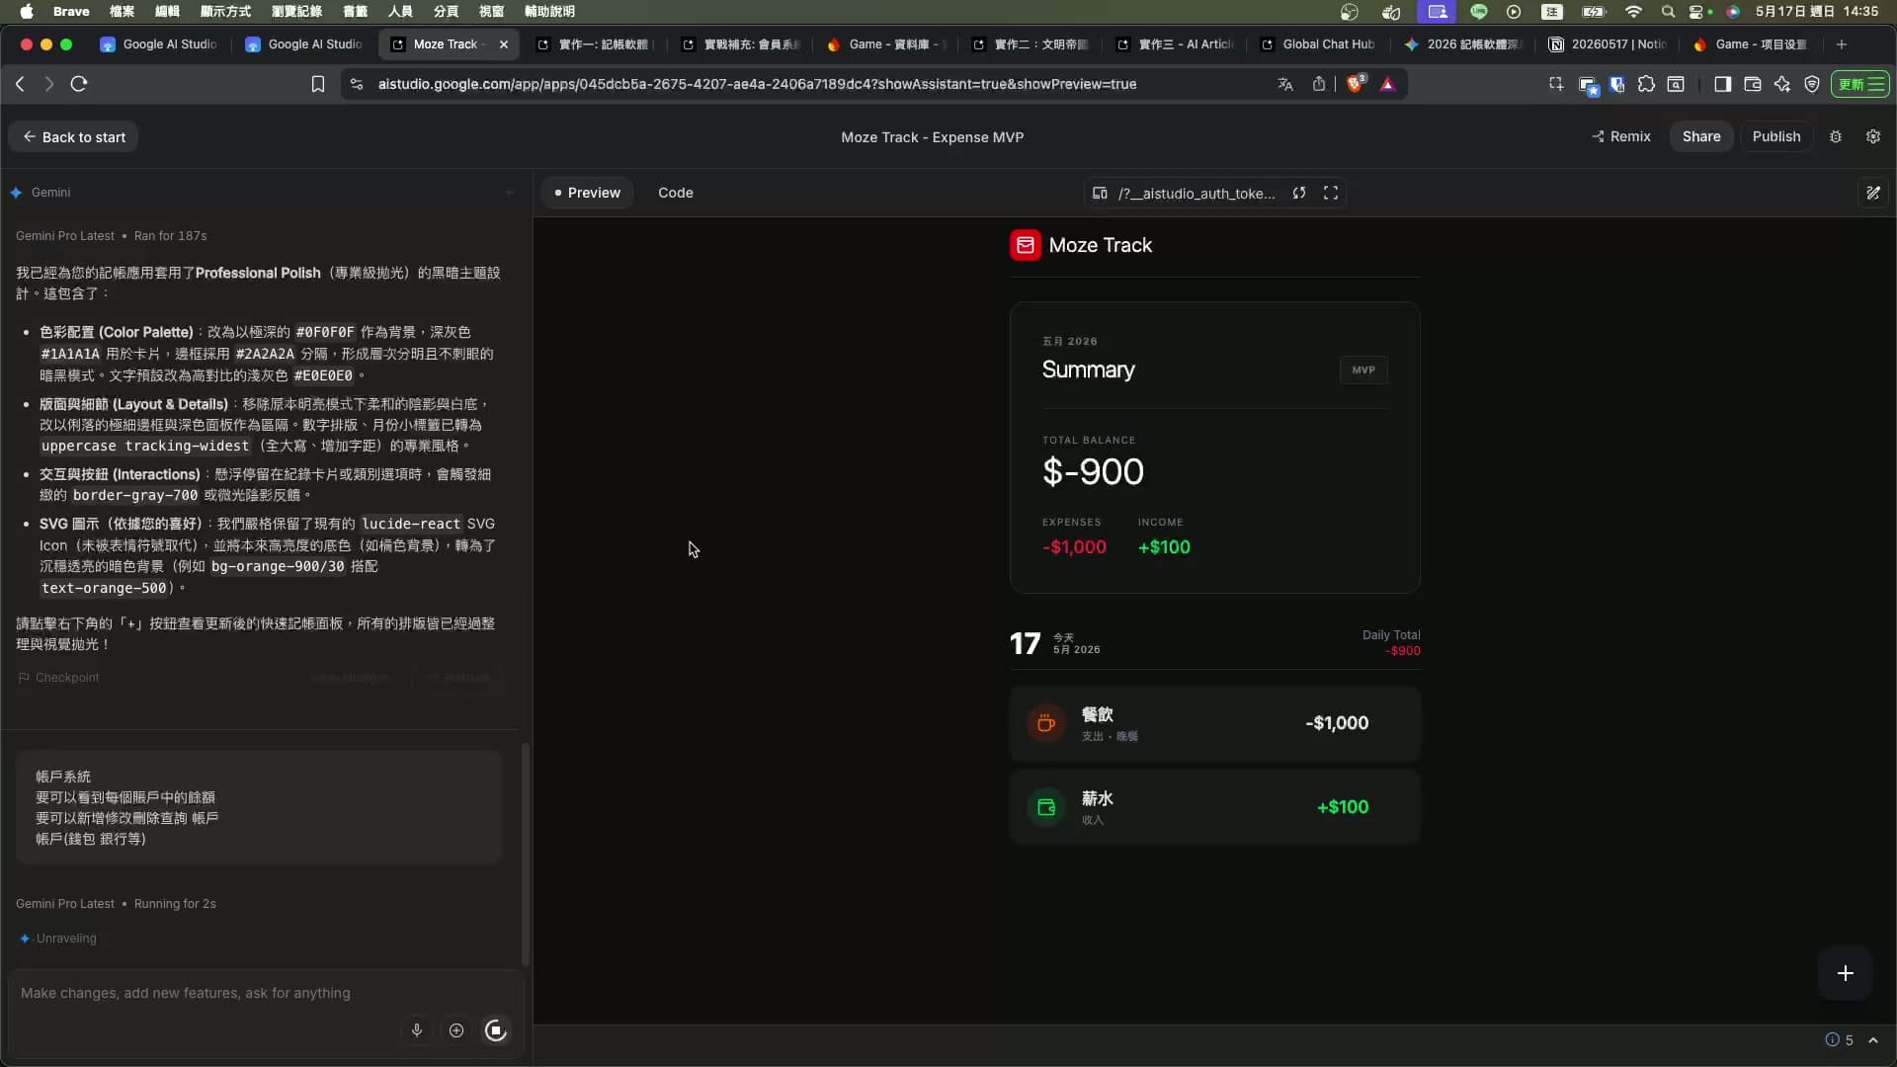
Task: Close the Moze Track browser tab
Action: tap(504, 44)
